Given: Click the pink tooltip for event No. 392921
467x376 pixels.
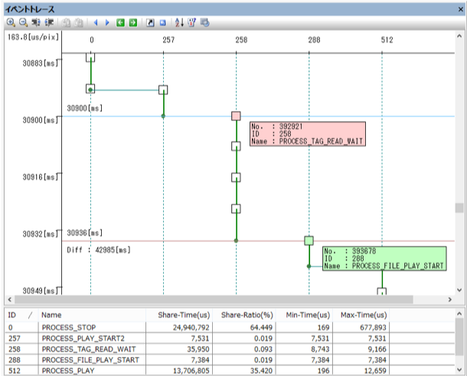Looking at the screenshot, I should click(x=308, y=134).
